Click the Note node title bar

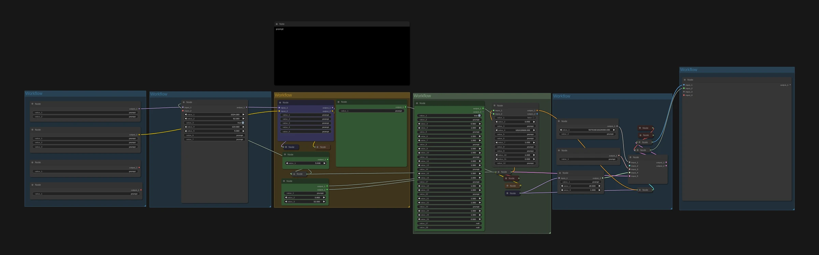click(342, 24)
